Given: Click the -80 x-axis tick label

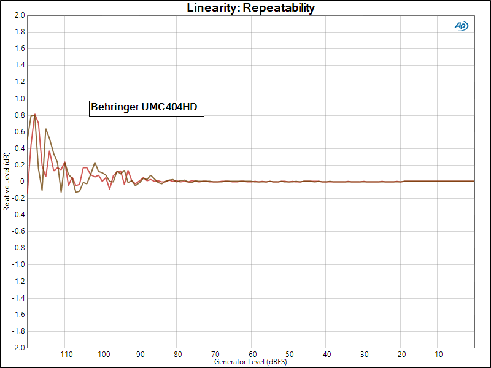Looking at the screenshot, I should click(176, 355).
